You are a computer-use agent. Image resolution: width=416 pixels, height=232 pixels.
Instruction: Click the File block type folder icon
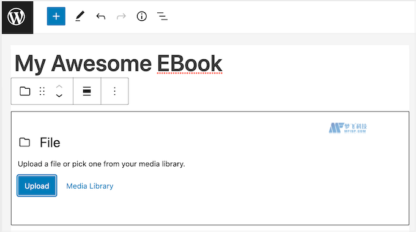(25, 91)
